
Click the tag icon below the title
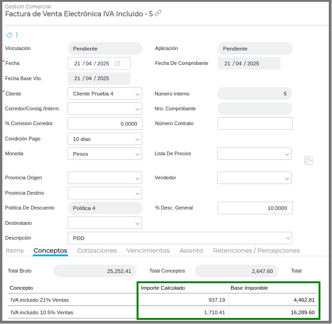click(x=9, y=35)
